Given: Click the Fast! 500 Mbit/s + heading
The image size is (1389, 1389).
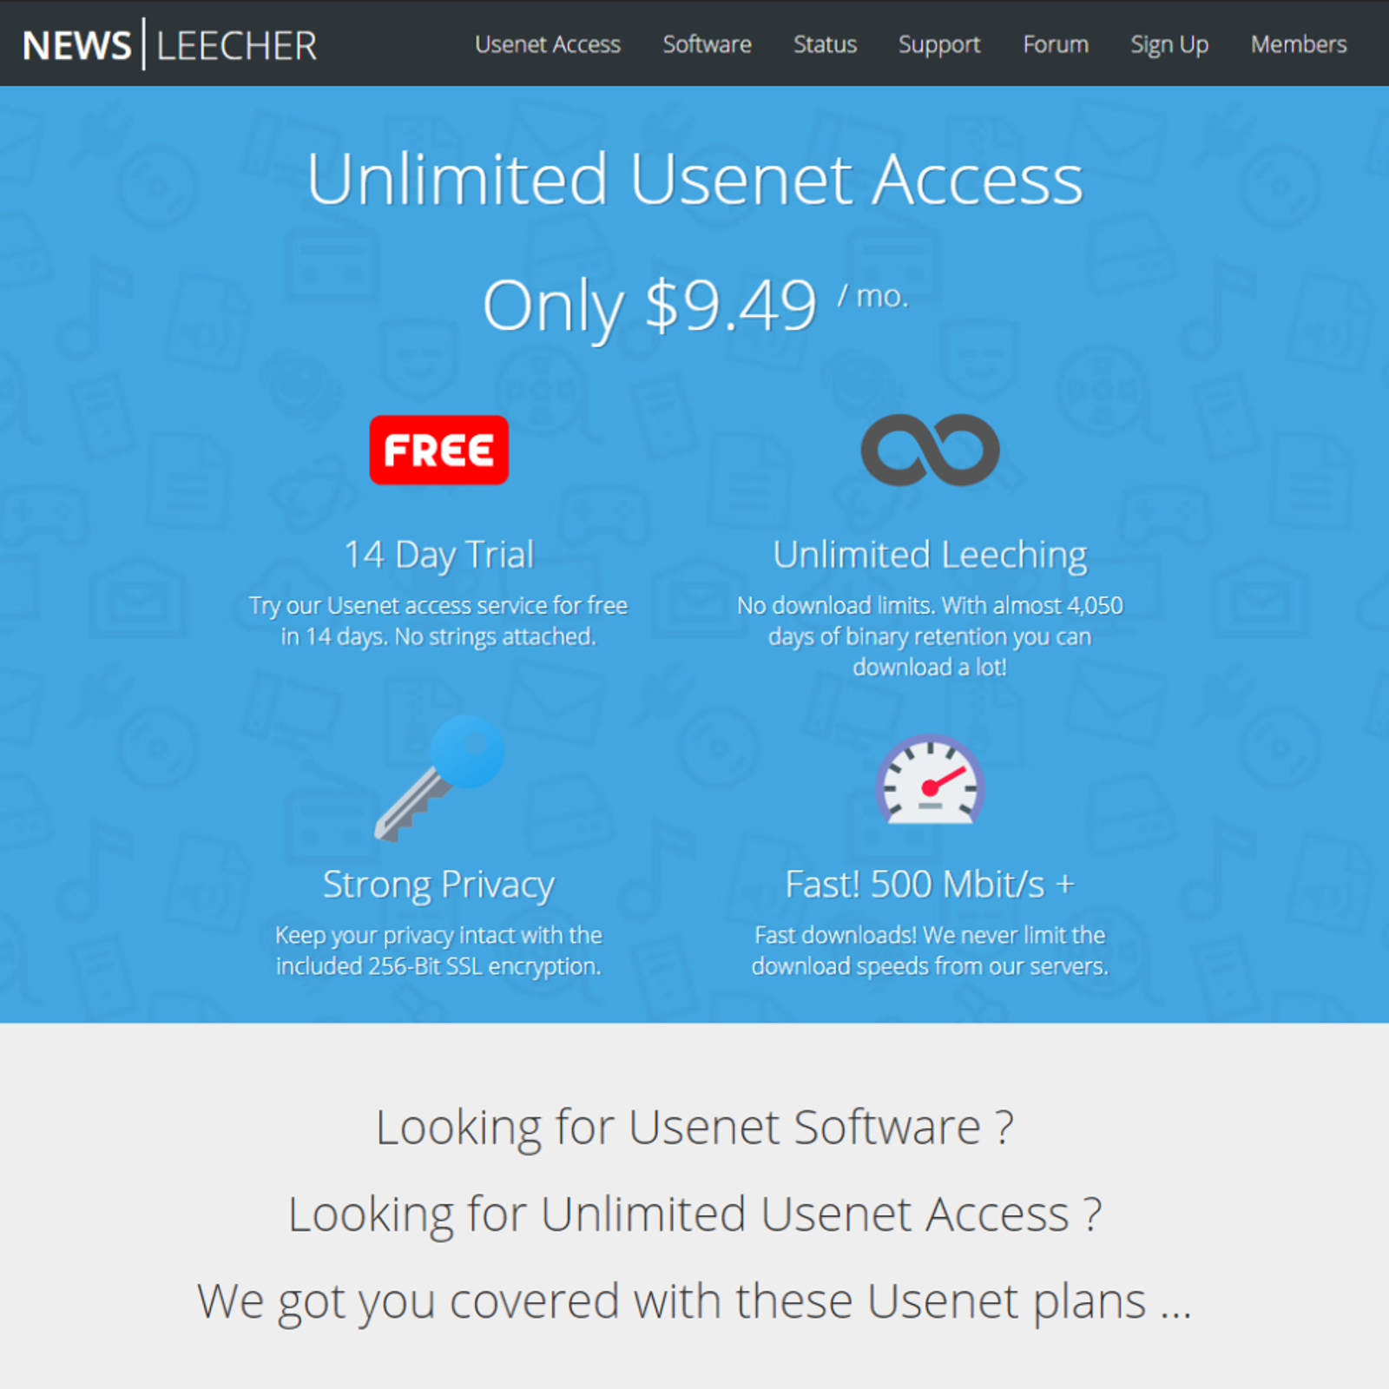Looking at the screenshot, I should (930, 884).
